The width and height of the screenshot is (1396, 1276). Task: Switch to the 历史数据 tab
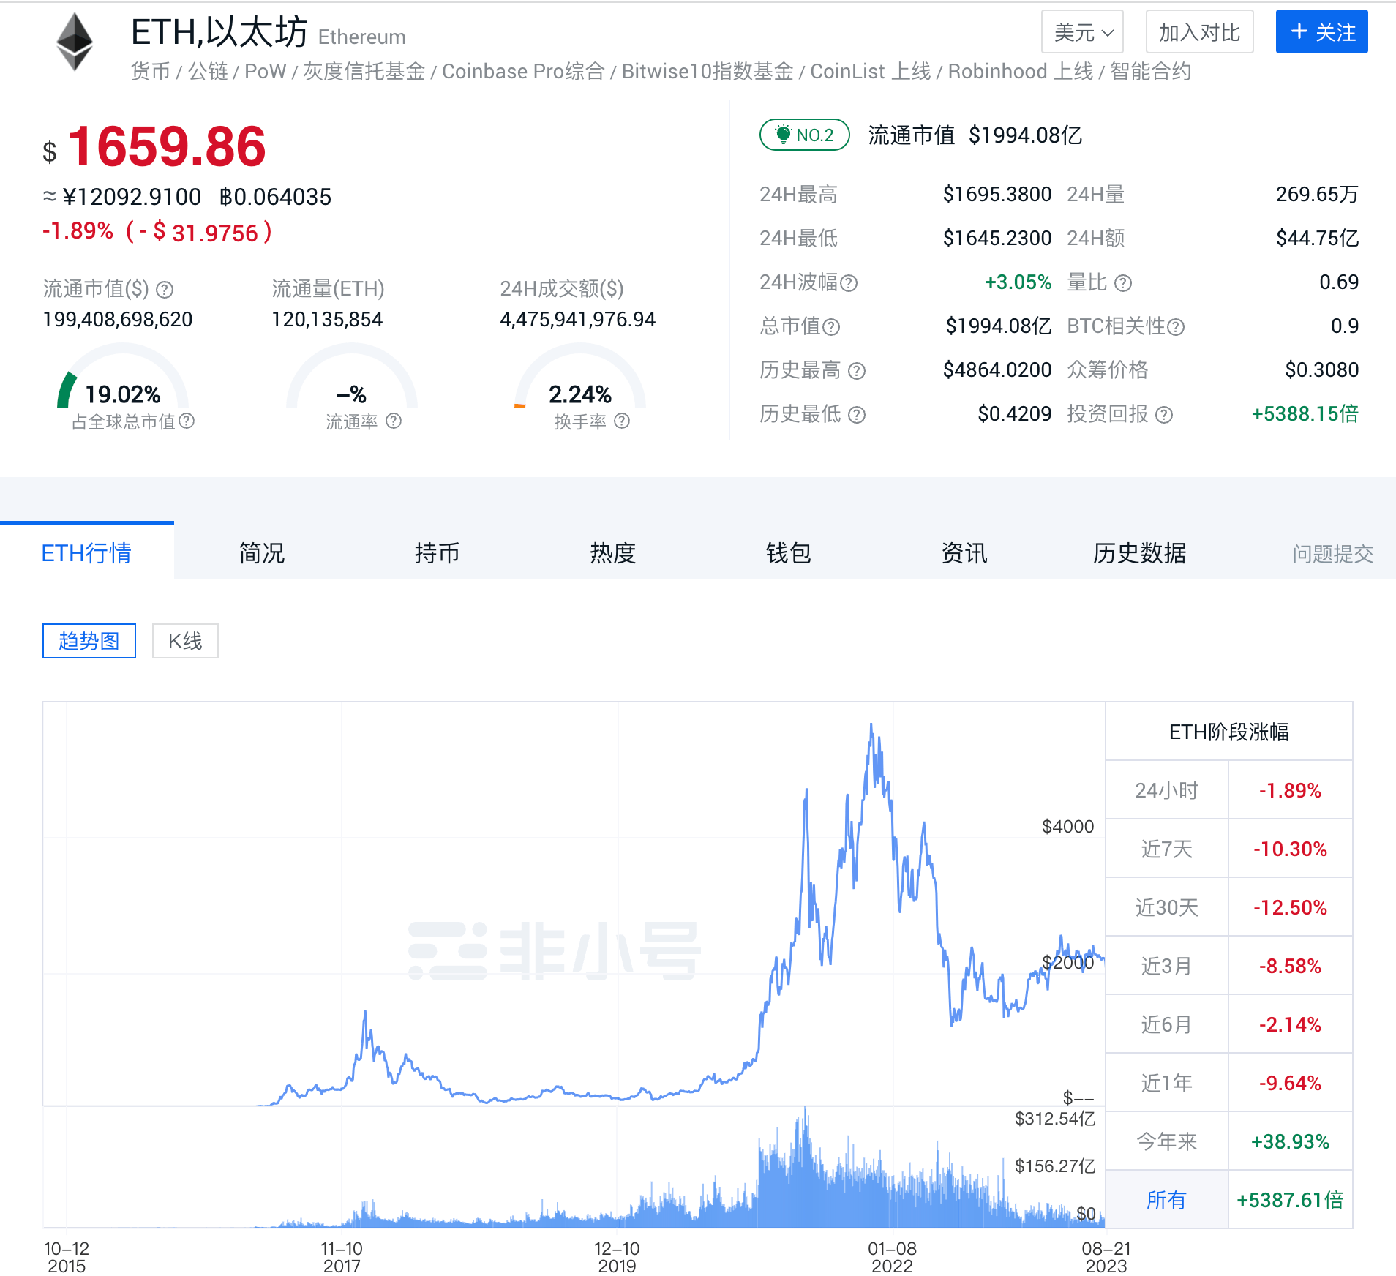pos(1139,554)
